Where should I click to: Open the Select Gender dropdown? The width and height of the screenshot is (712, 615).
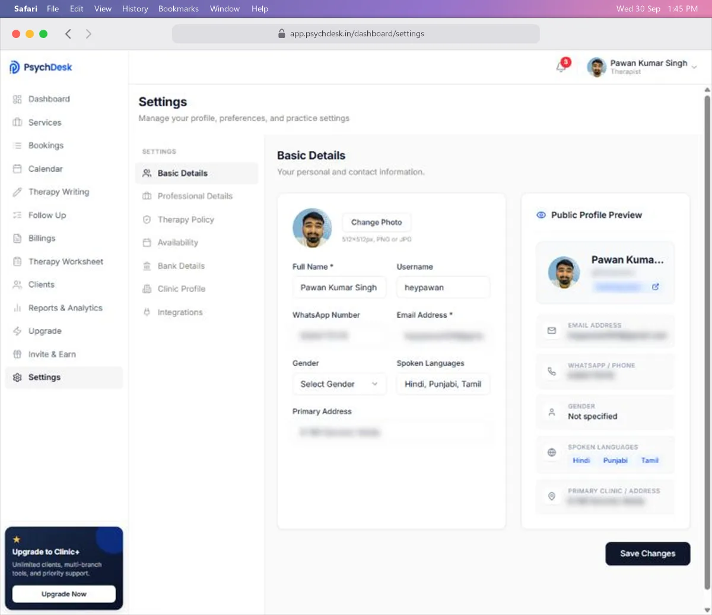339,384
